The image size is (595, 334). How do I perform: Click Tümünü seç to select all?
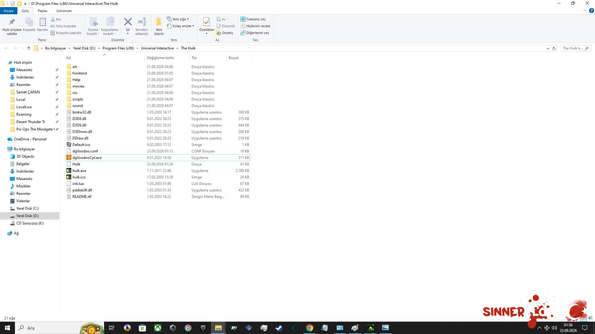(253, 19)
